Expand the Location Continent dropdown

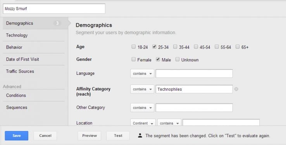(x=143, y=123)
